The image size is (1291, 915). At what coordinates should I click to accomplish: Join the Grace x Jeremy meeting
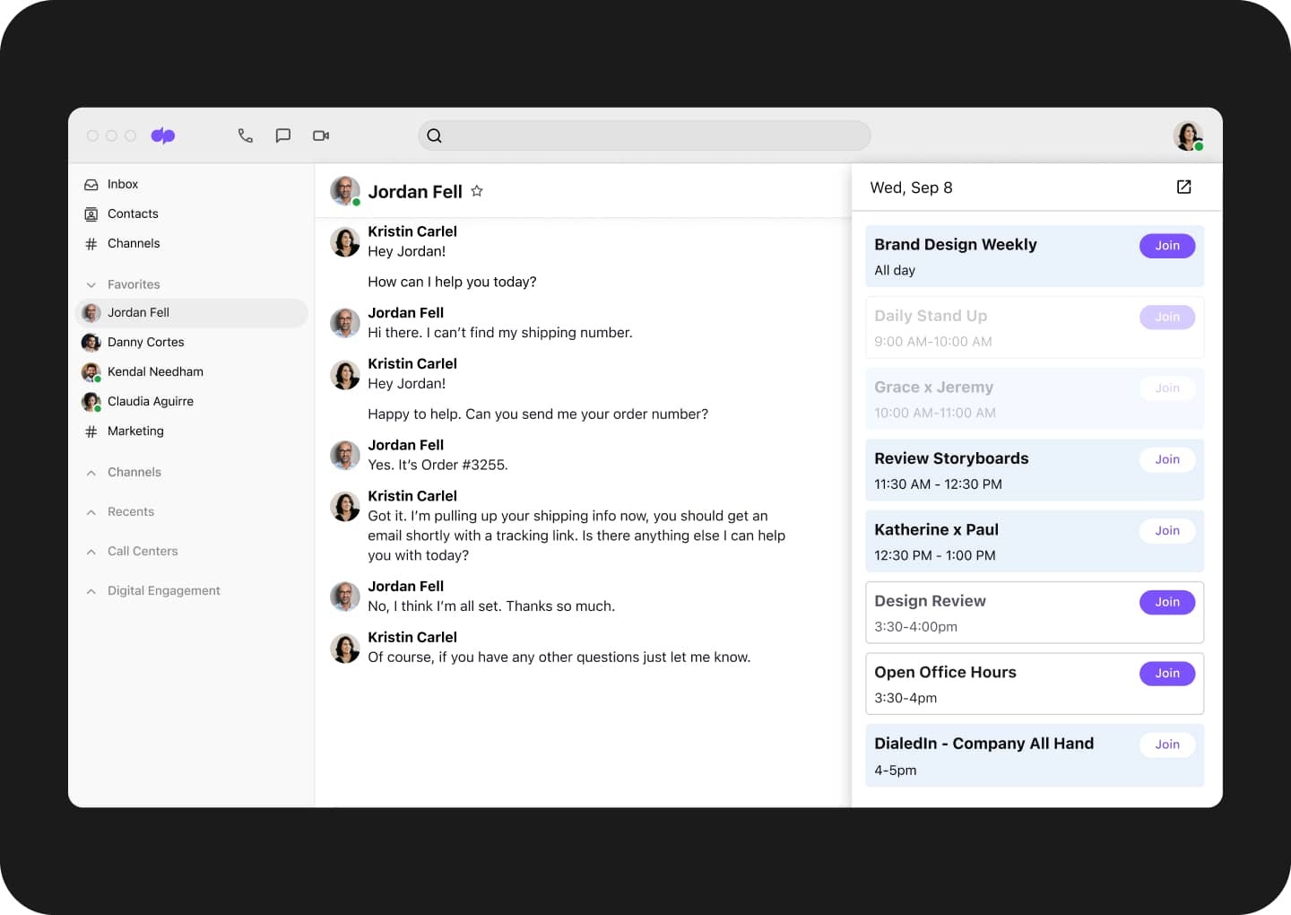(x=1167, y=388)
